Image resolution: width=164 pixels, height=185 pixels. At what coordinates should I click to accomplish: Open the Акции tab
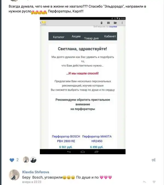[76, 36]
